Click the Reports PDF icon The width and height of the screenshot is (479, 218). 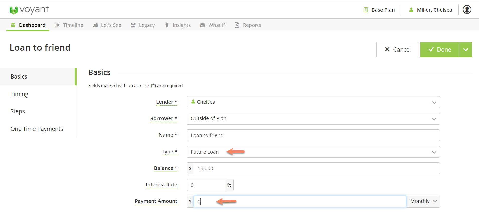pos(237,25)
